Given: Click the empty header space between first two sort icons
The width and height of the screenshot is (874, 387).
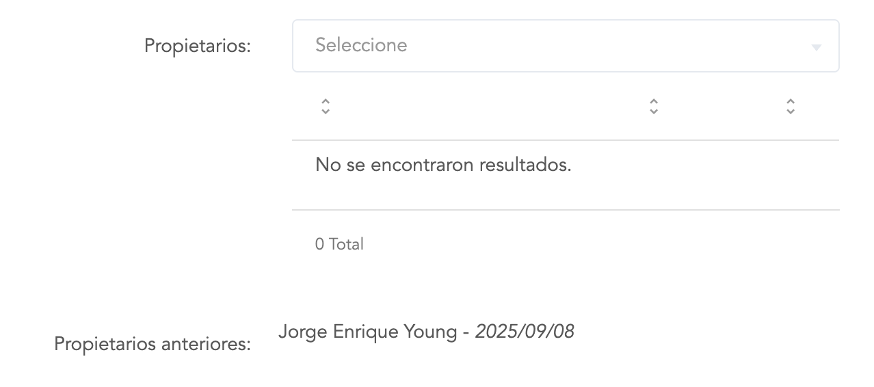Looking at the screenshot, I should [489, 106].
